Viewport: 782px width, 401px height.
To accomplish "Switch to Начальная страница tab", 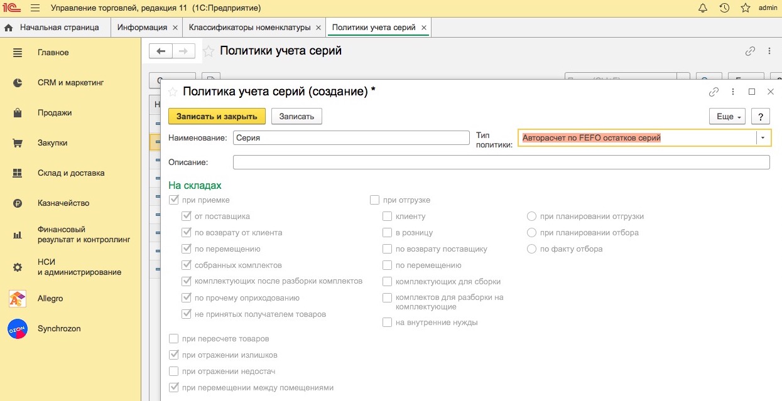I will point(55,28).
